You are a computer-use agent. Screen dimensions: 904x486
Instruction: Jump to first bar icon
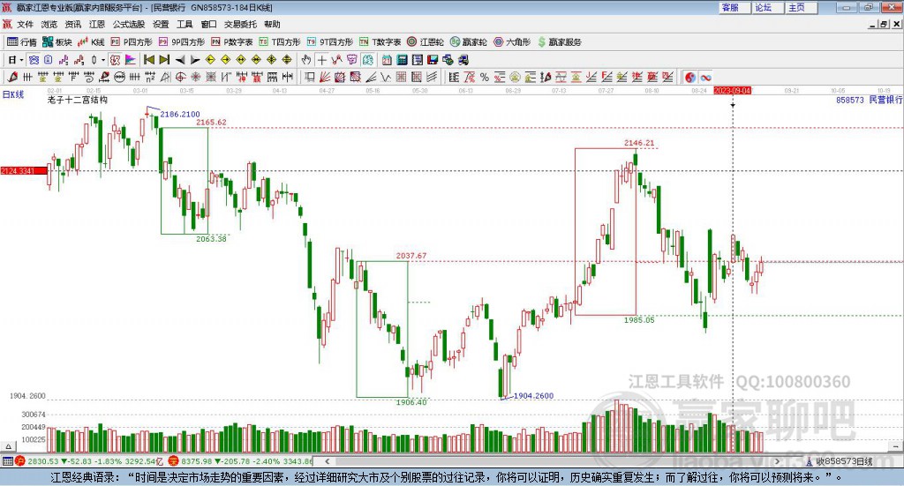point(148,60)
